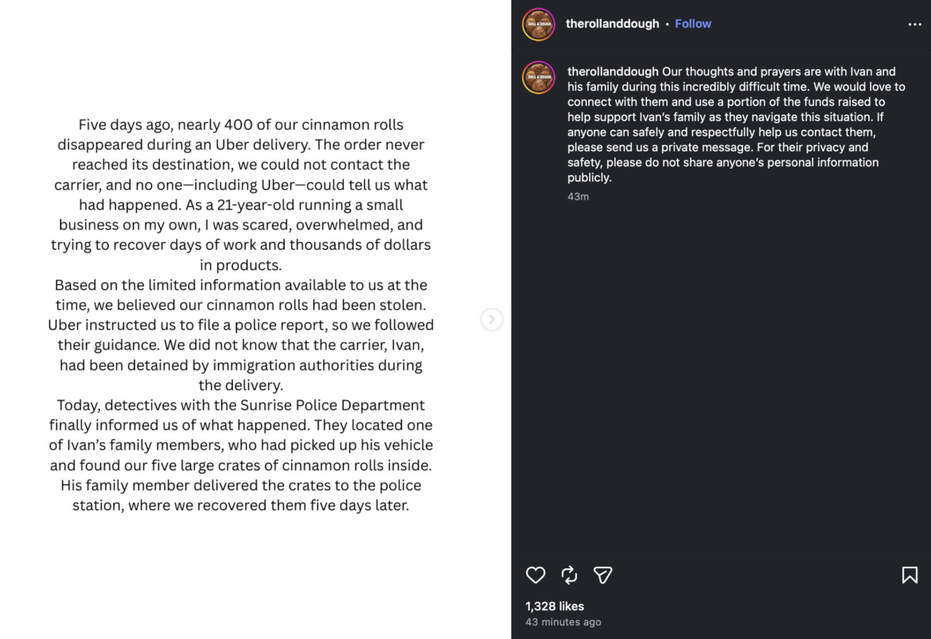Click the caption text about Ivan's family
This screenshot has width=931, height=639.
pyautogui.click(x=736, y=125)
